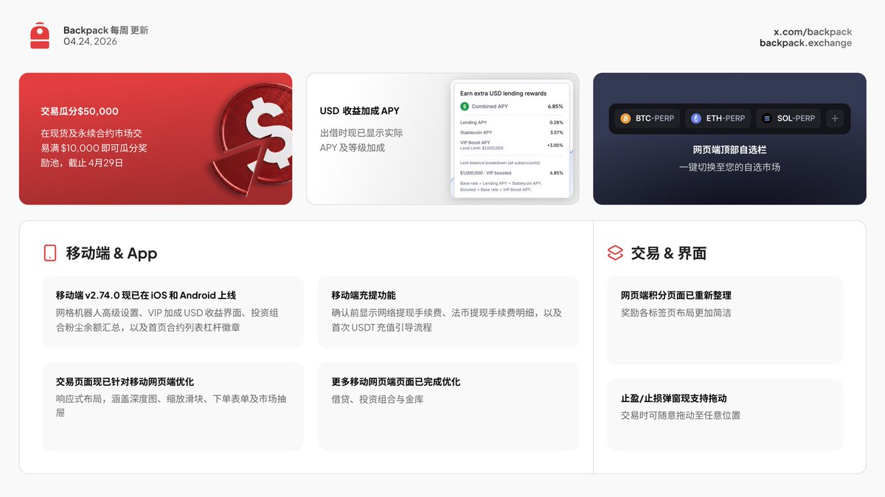The image size is (885, 497).
Task: Click the Backpack 每周 更新 title
Action: point(105,30)
